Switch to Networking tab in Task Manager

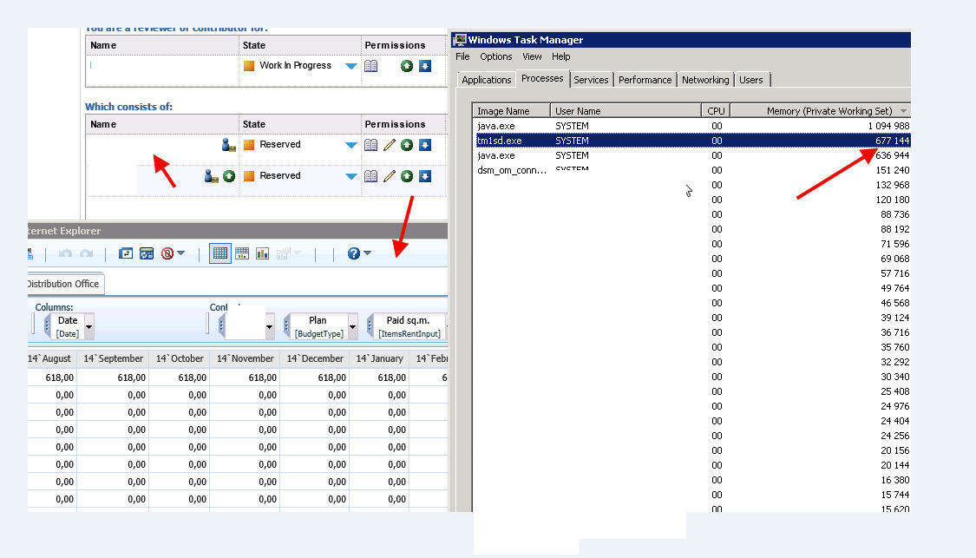coord(705,80)
